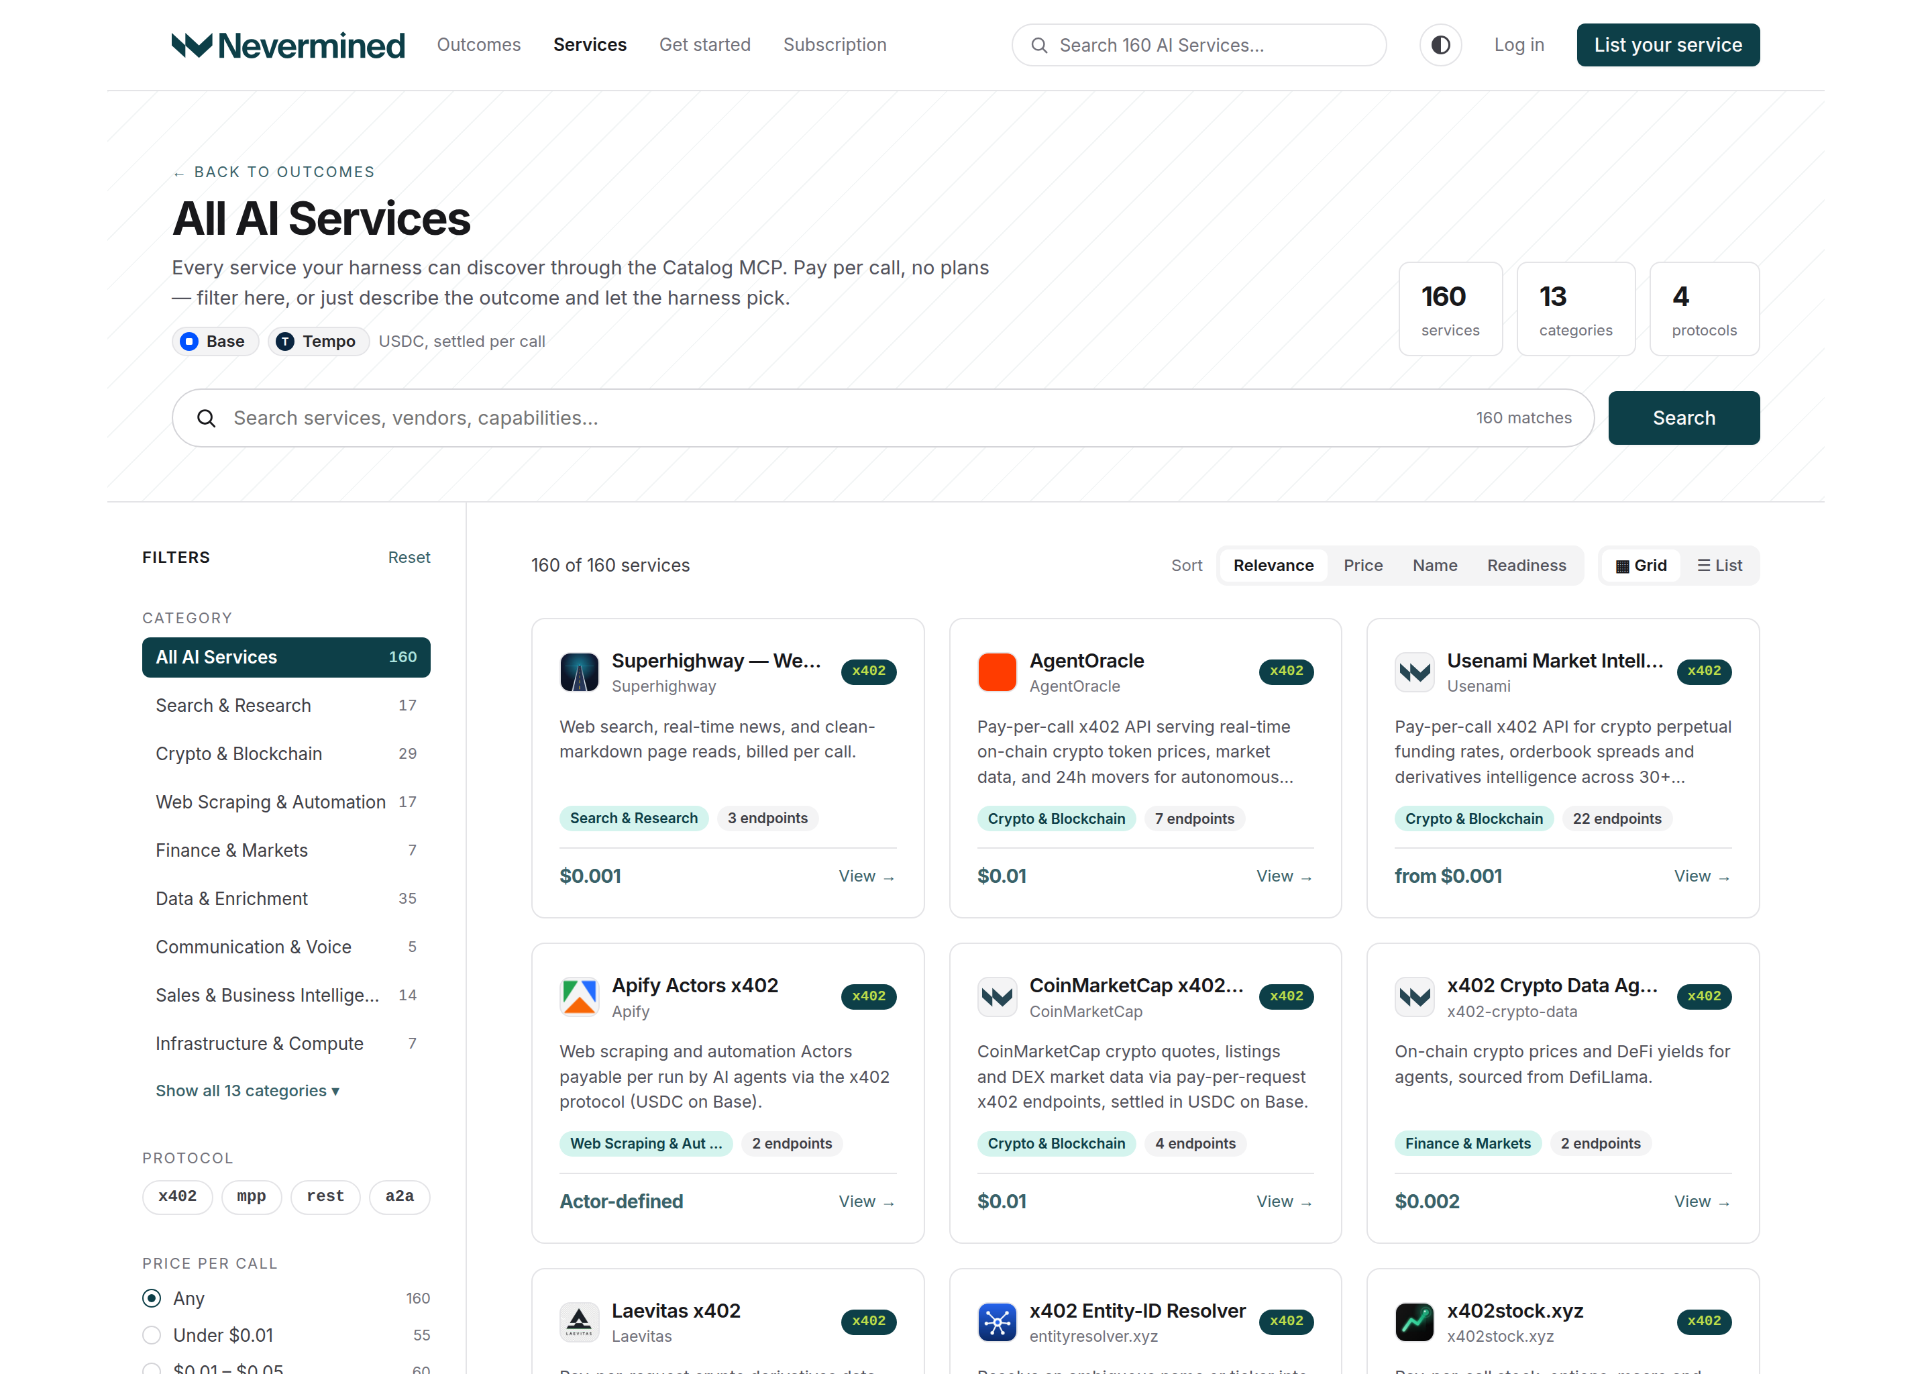Reset all filters
Image resolution: width=1932 pixels, height=1374 pixels.
coord(409,558)
